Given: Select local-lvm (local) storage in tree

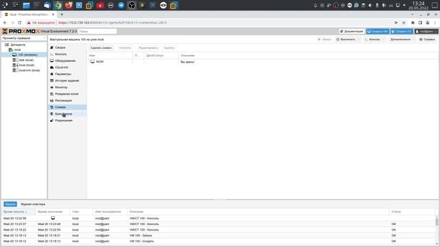Looking at the screenshot, I should [29, 71].
